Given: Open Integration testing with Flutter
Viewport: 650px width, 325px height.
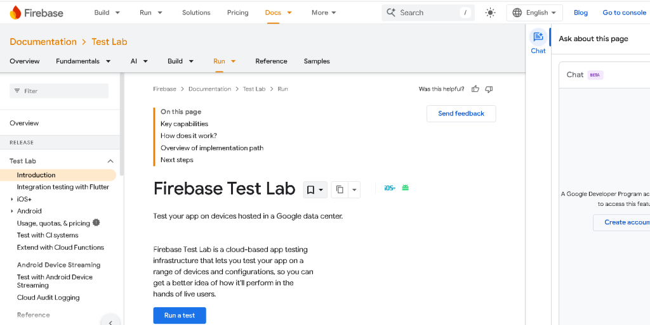Looking at the screenshot, I should point(63,188).
